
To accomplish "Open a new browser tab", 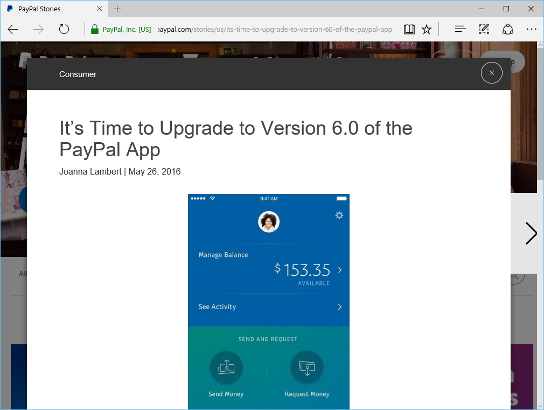I will (x=117, y=9).
